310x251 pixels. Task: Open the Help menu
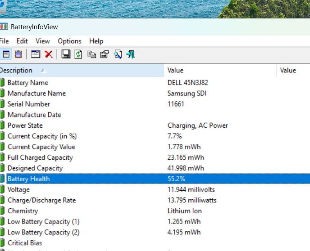coord(96,41)
